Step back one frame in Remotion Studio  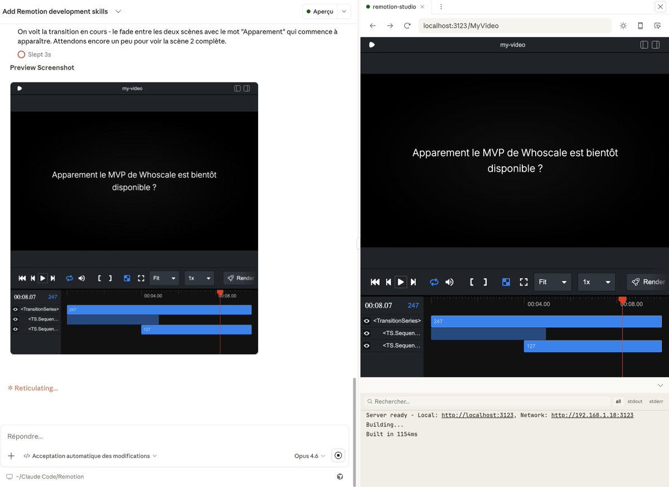[x=389, y=282]
